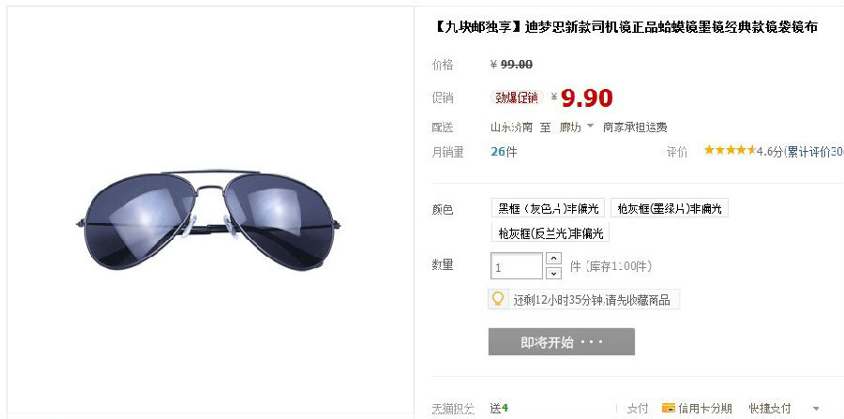The width and height of the screenshot is (844, 419).
Task: Click the 即将开始 button
Action: (x=562, y=342)
